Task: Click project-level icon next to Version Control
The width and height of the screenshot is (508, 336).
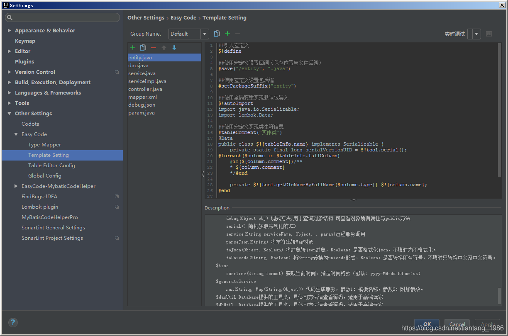Action: [x=117, y=72]
